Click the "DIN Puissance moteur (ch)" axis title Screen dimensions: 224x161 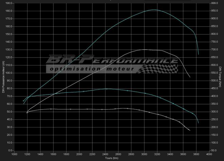point(3,77)
